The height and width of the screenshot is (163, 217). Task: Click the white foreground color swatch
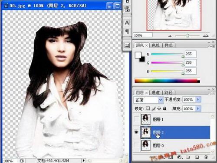pos(138,55)
